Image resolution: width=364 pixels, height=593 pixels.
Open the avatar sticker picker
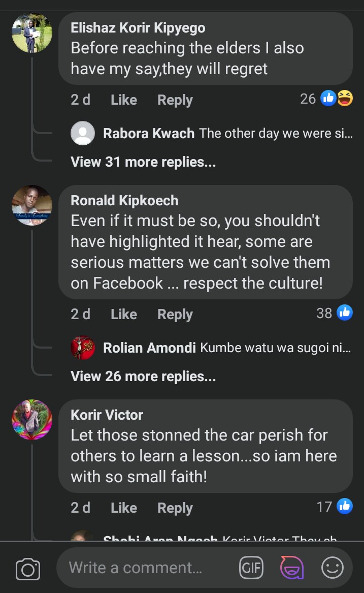tap(292, 568)
